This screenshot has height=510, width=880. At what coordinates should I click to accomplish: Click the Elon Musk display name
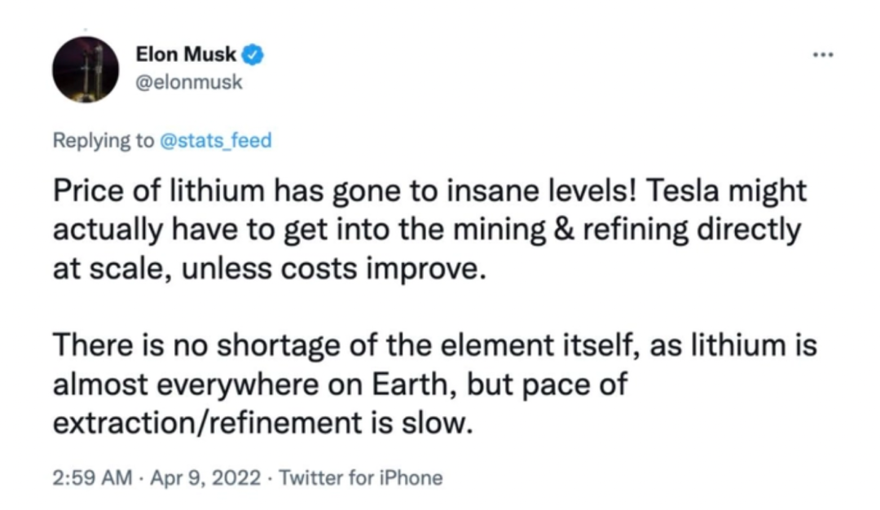tap(186, 55)
